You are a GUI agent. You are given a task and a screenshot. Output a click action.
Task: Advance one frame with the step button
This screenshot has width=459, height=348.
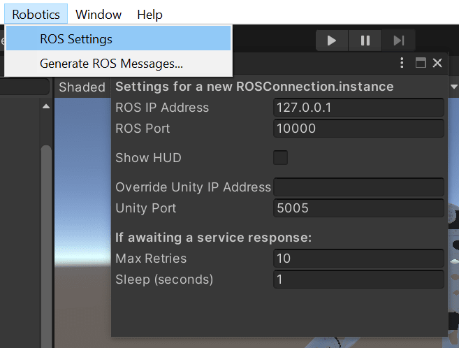click(398, 41)
